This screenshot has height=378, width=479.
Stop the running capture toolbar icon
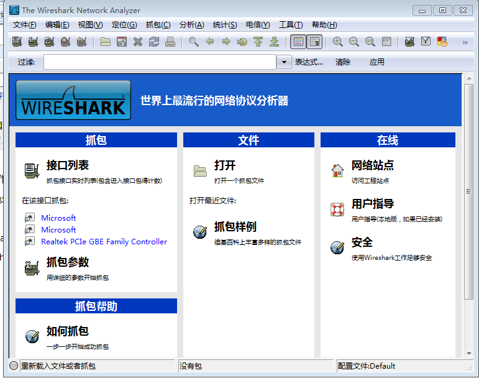66,42
